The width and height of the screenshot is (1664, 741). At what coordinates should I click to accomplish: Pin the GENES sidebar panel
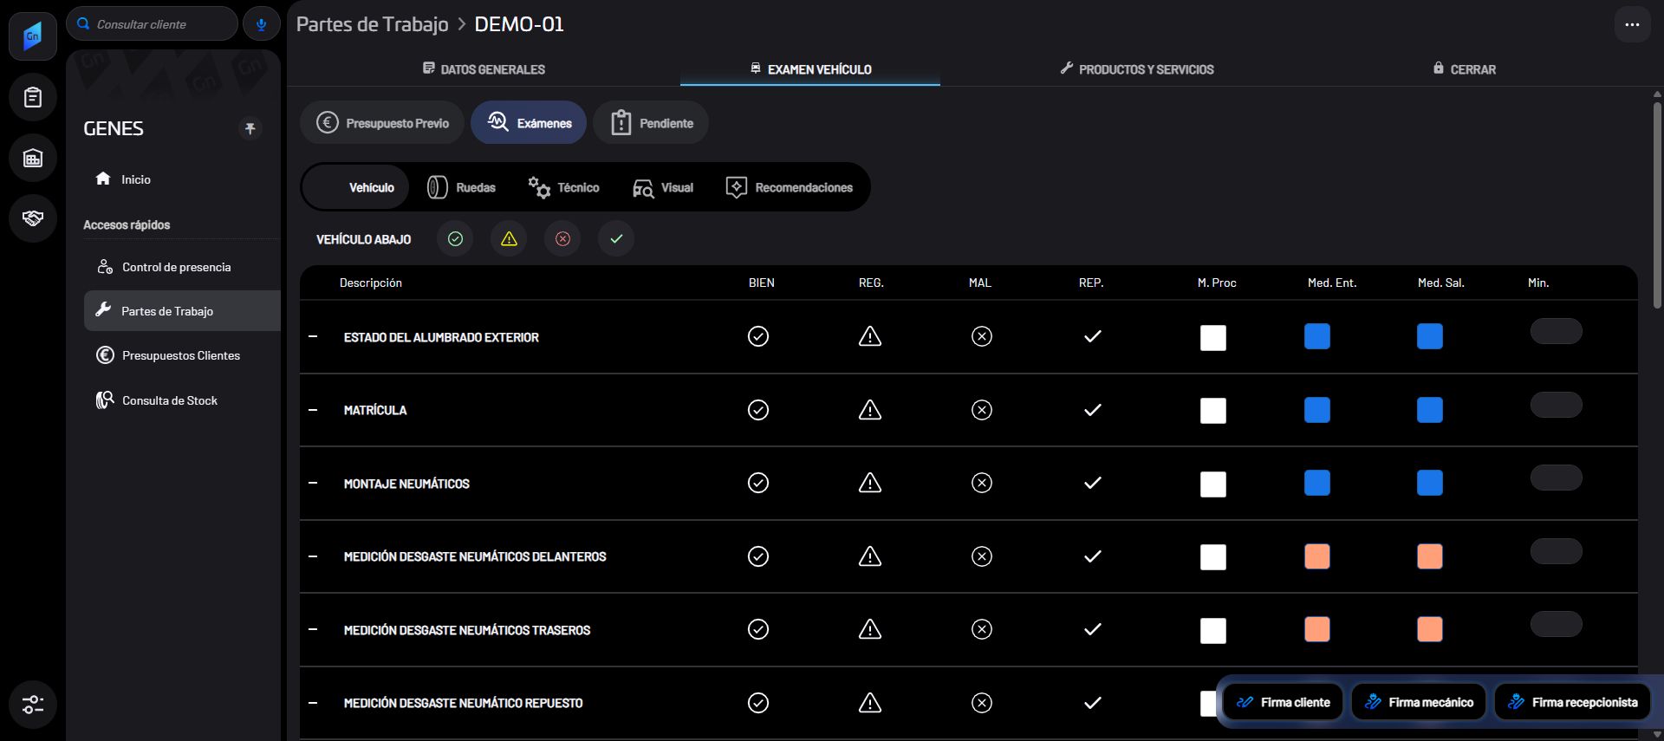250,128
